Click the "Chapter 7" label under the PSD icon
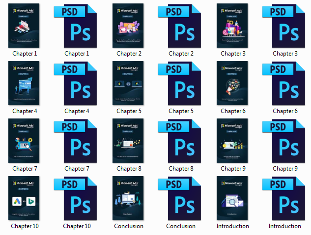 point(77,169)
